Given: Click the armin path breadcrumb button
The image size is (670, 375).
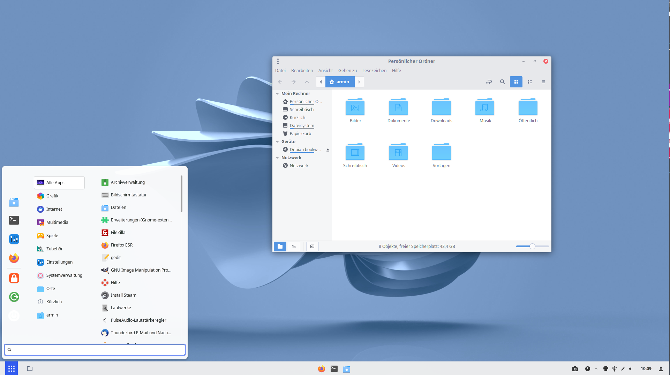Looking at the screenshot, I should coord(340,82).
